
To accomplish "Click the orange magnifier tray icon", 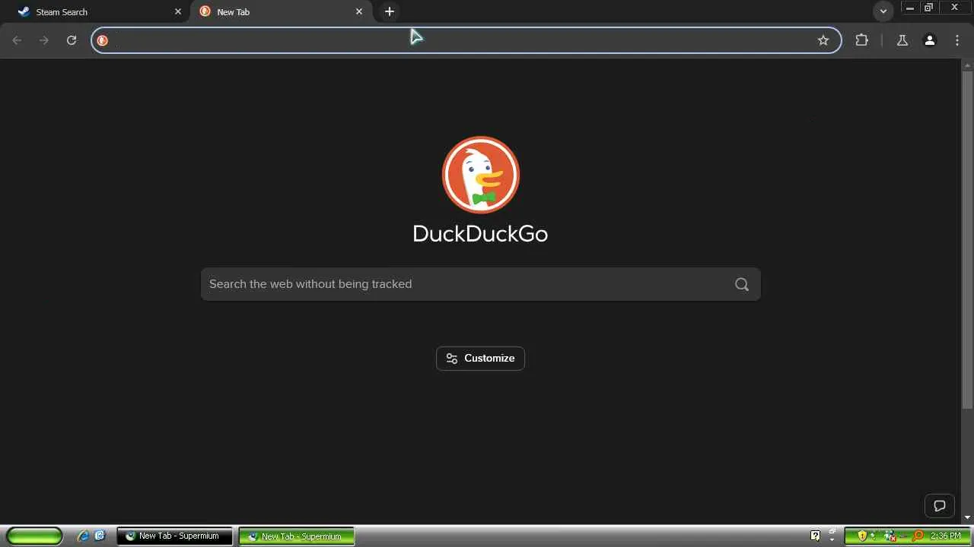I will [x=918, y=536].
